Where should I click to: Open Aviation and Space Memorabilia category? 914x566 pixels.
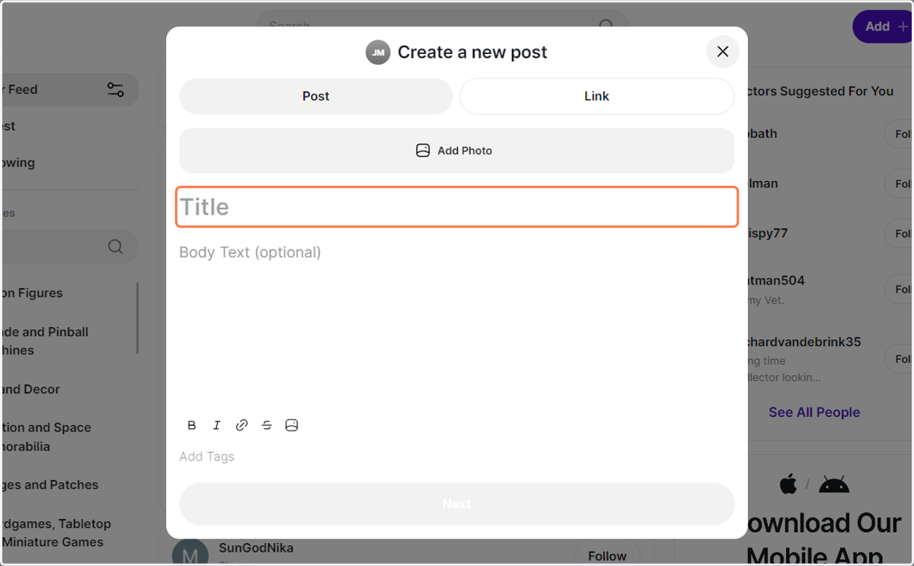[x=46, y=437]
